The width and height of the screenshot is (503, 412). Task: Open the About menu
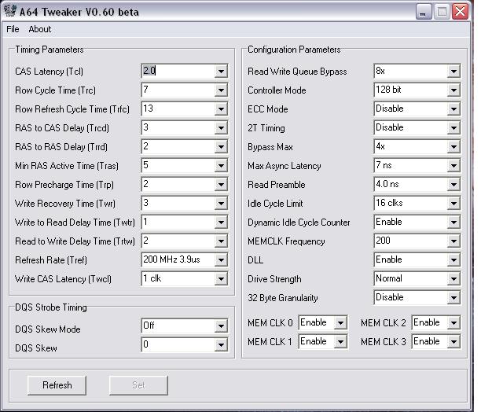click(x=40, y=29)
